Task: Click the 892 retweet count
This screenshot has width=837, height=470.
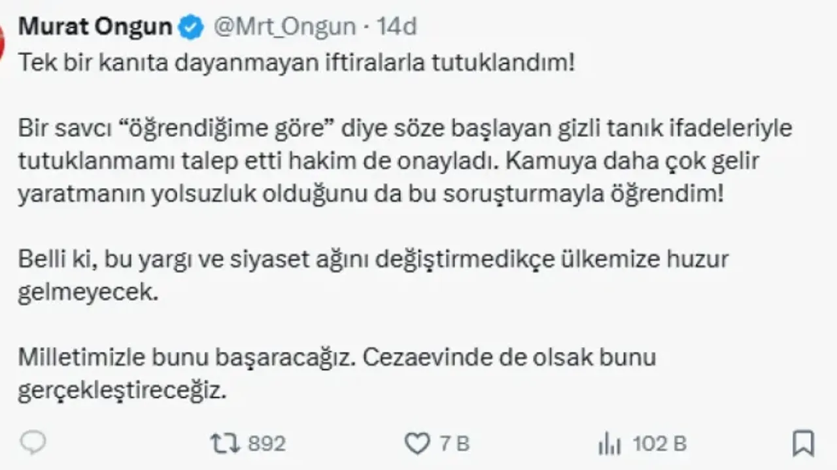Action: 267,444
